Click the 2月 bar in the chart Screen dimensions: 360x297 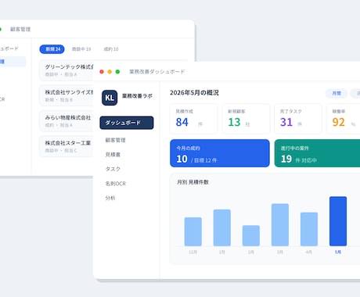251,235
